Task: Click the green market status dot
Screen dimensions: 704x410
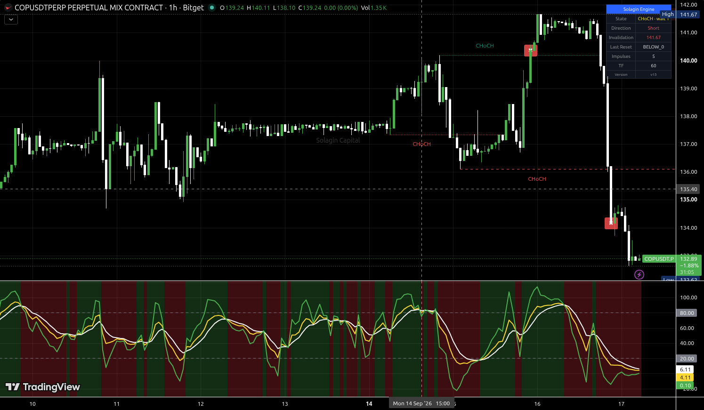Action: 212,8
